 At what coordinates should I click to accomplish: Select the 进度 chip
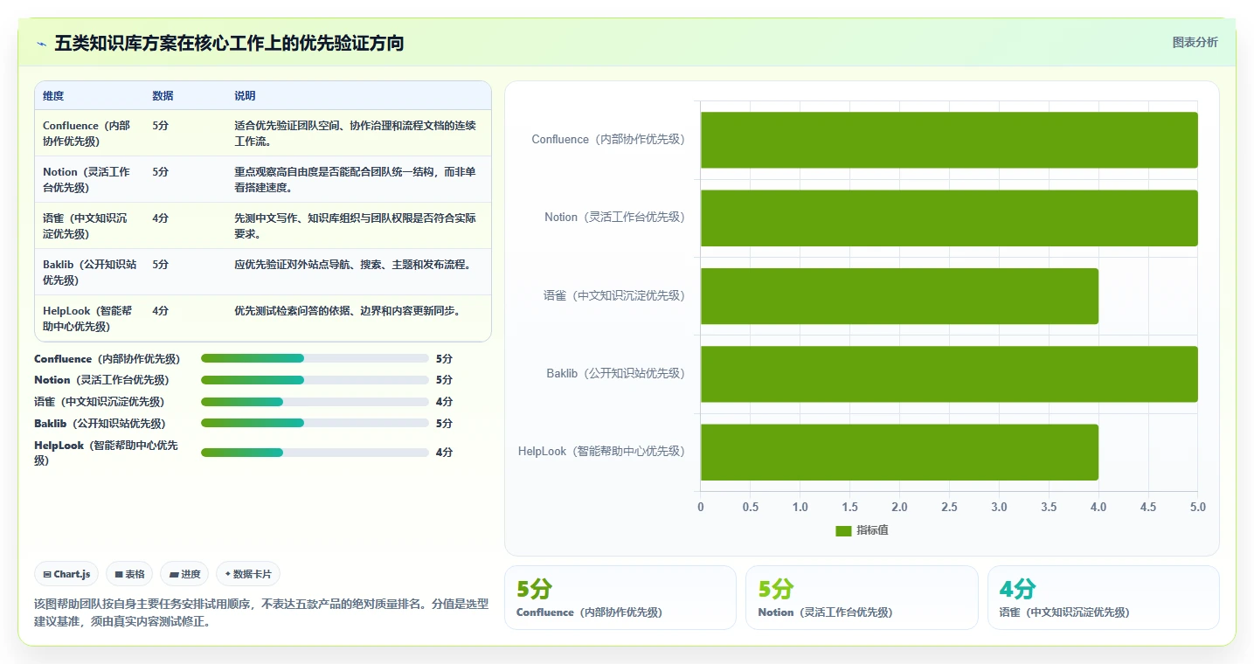pyautogui.click(x=184, y=574)
